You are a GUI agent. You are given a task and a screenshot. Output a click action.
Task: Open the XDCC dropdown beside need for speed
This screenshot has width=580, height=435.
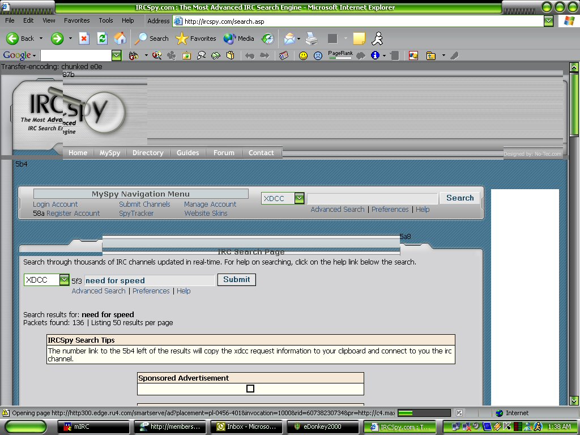point(64,280)
